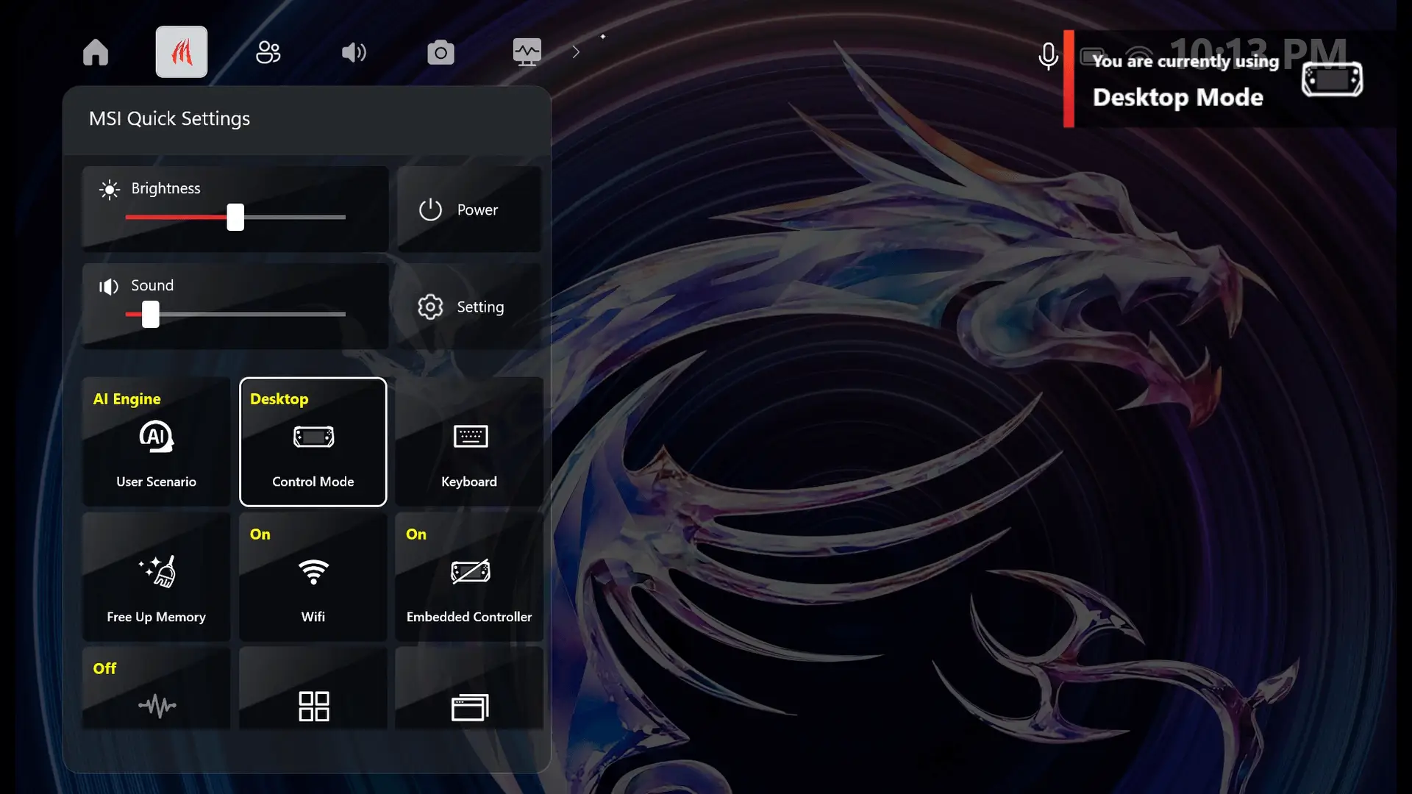Viewport: 1412px width, 794px height.
Task: Expand more tabs with chevron arrow
Action: coord(576,52)
